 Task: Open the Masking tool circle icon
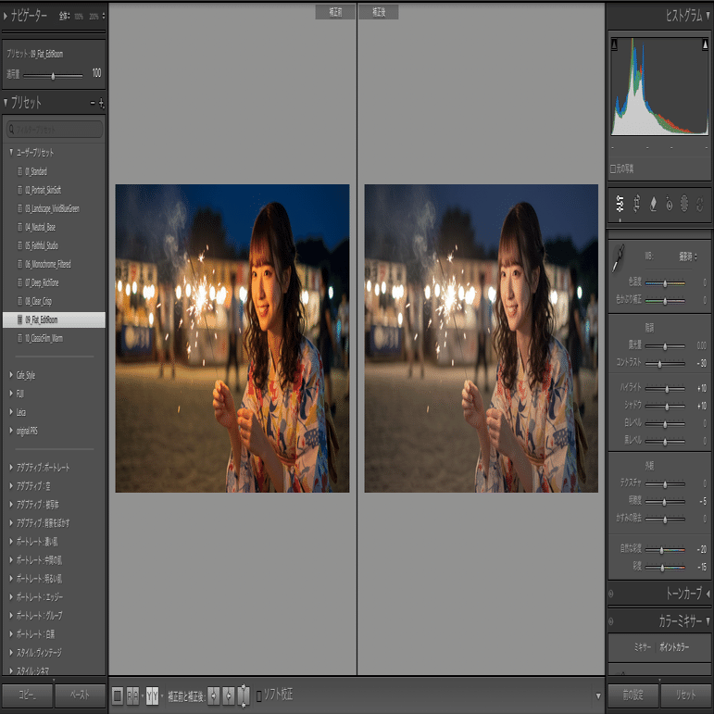click(x=684, y=204)
